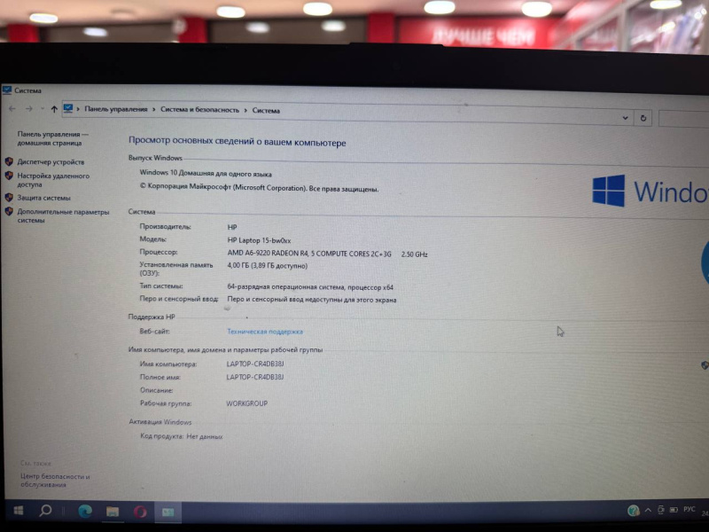Select memory value '4,00 ГБ (3,89 ГБ доступно)'
This screenshot has height=532, width=709.
coord(268,266)
